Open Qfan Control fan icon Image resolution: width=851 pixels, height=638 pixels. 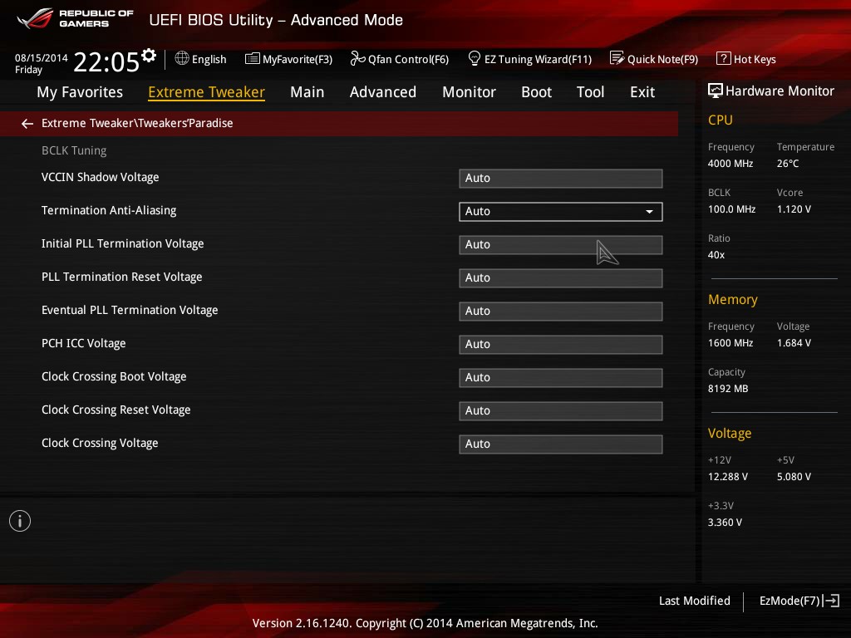pos(357,58)
